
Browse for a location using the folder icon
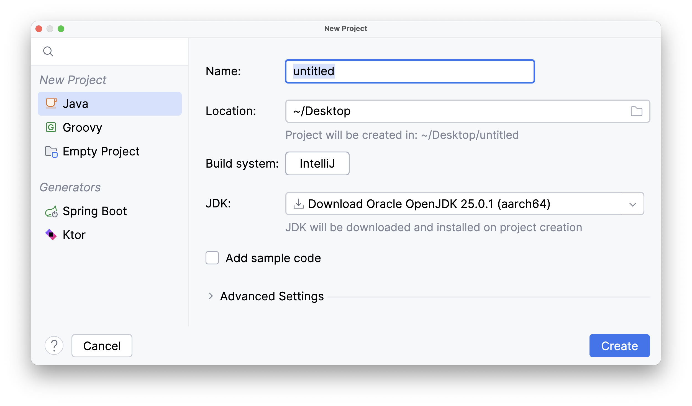[637, 111]
